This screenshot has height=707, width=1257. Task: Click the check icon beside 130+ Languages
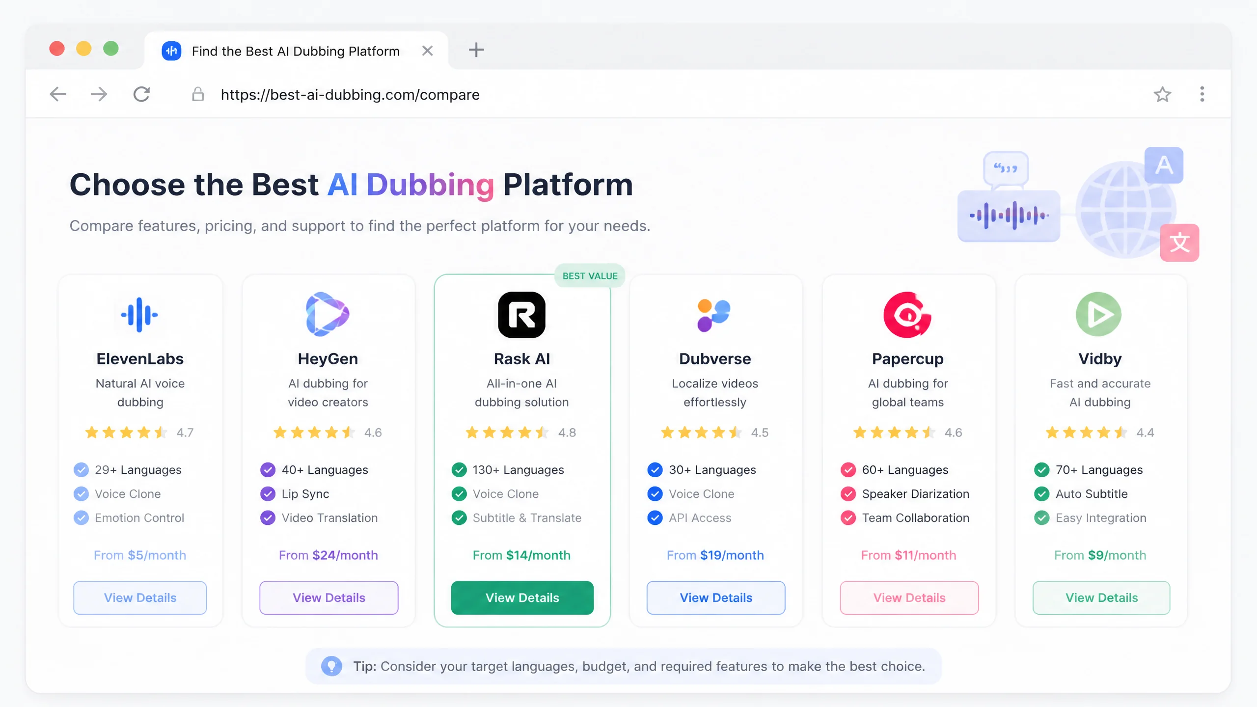pos(459,470)
